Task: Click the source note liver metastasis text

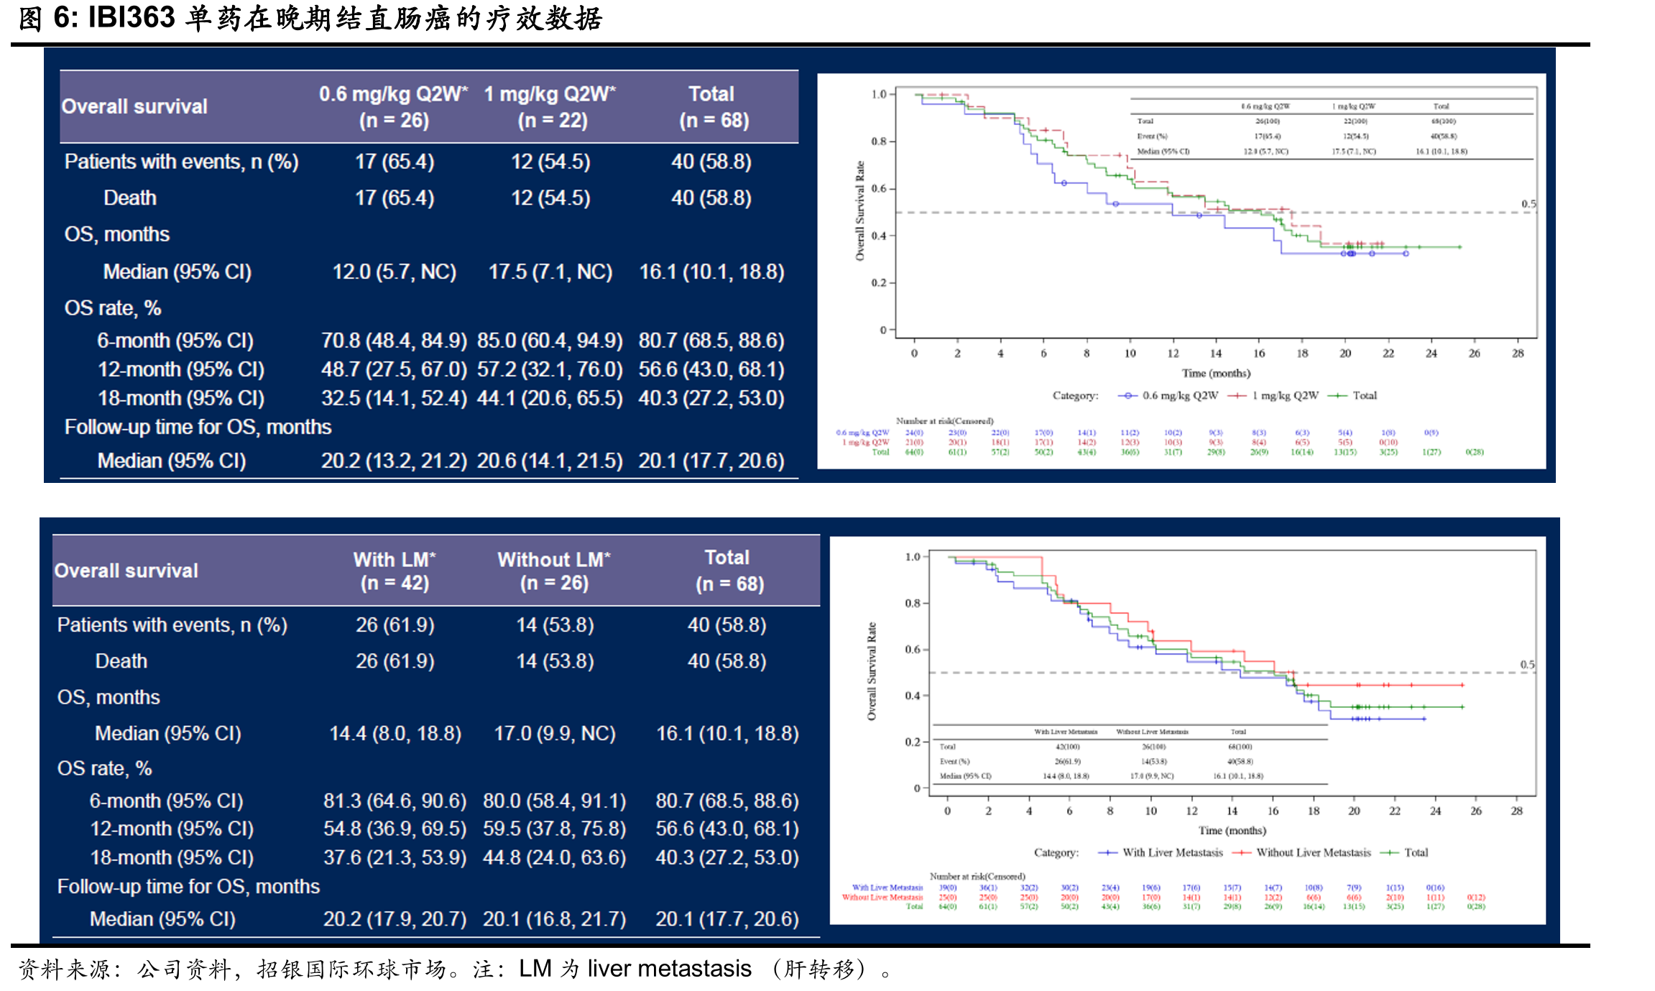Action: [670, 969]
